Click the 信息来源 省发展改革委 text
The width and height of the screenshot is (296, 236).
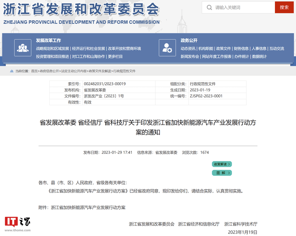tap(157, 153)
